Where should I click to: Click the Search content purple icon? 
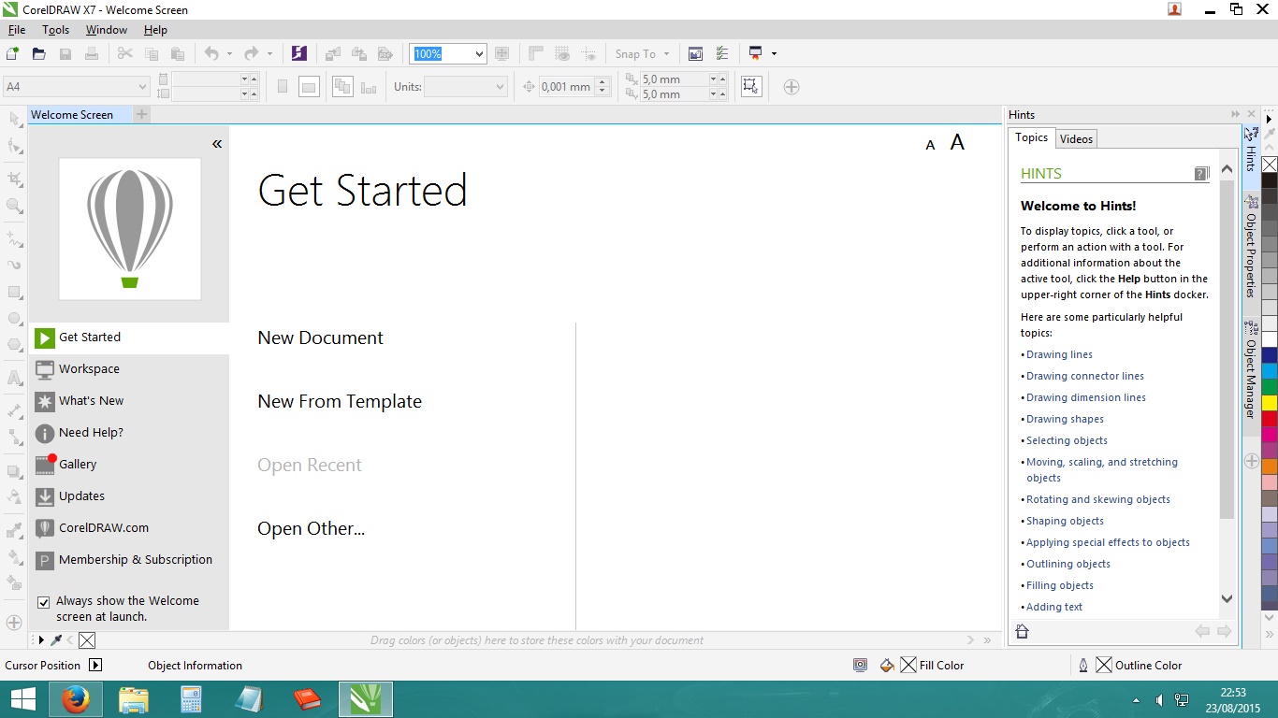(x=298, y=53)
